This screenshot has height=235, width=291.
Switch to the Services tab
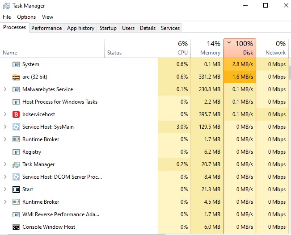coord(170,28)
